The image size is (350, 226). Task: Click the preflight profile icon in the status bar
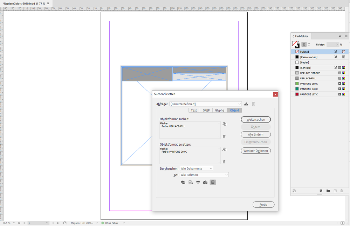65,223
